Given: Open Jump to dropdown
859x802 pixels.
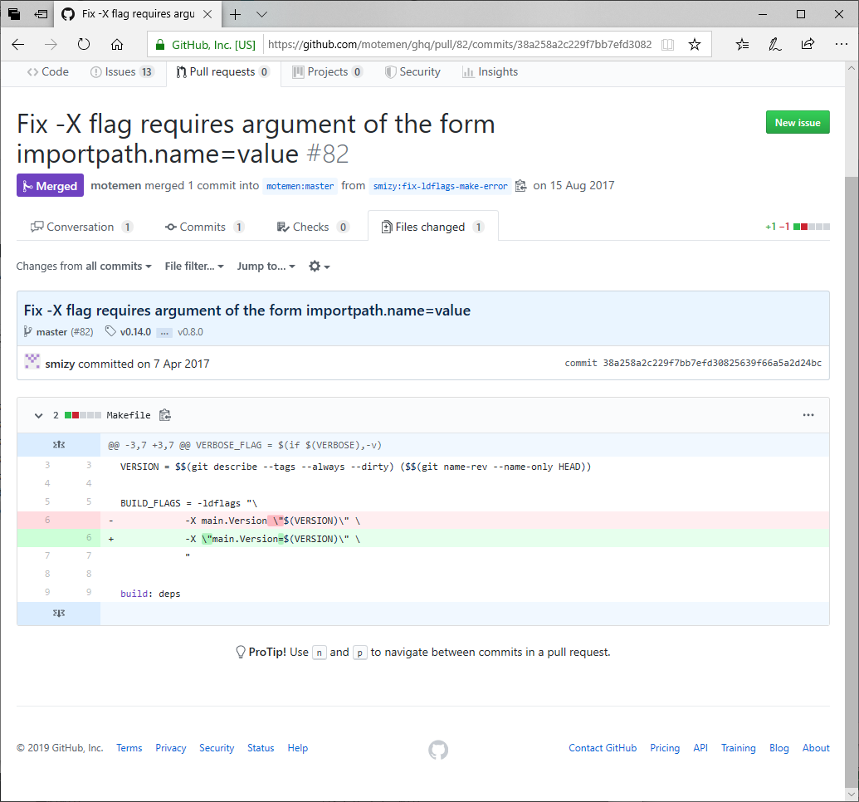Looking at the screenshot, I should (x=266, y=267).
